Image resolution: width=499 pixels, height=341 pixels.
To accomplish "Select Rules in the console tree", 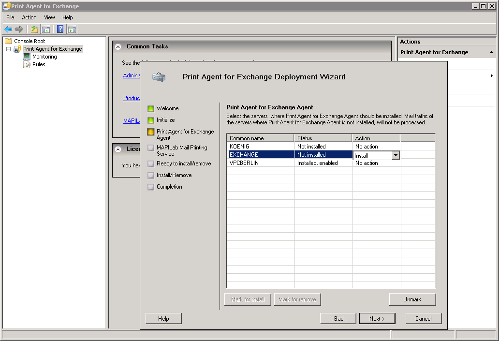I will [39, 64].
